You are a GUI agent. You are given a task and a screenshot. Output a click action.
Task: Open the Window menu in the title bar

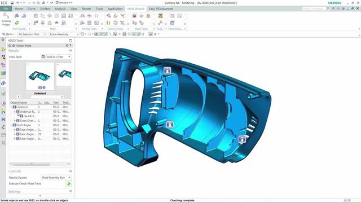tap(64, 3)
